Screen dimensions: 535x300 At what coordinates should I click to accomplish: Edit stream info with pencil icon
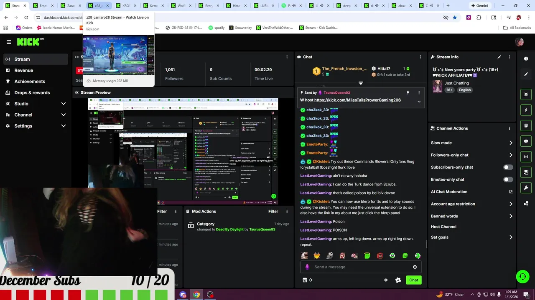pyautogui.click(x=499, y=57)
